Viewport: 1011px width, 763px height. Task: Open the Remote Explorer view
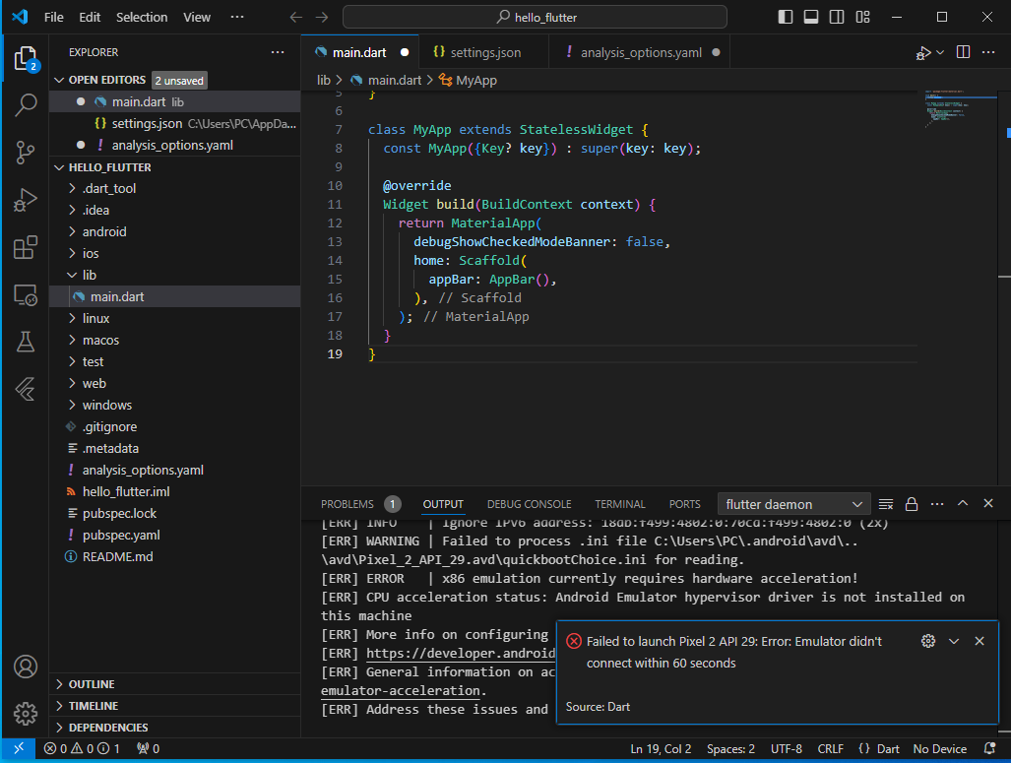[x=26, y=295]
